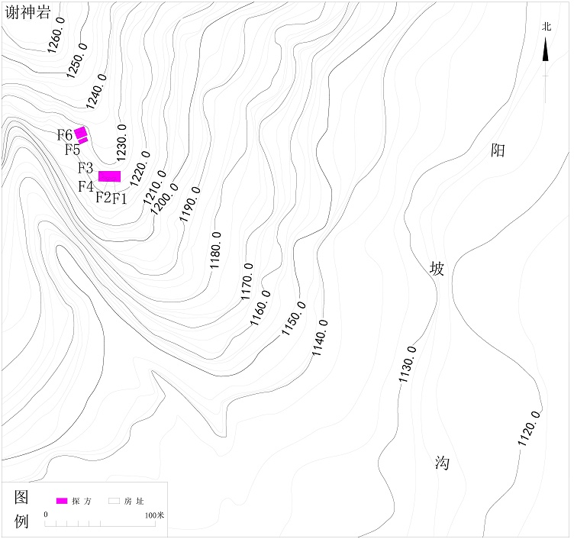Click the F2 house label
The width and height of the screenshot is (574, 539).
coord(103,198)
